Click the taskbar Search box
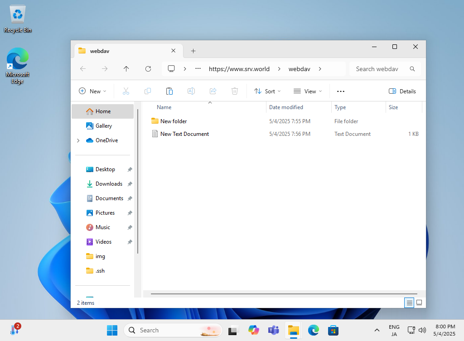This screenshot has height=341, width=464. tap(173, 330)
